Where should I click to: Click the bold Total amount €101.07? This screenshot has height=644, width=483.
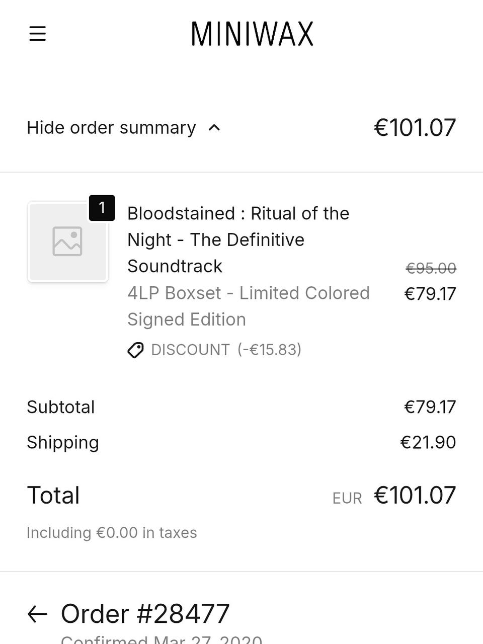click(415, 495)
